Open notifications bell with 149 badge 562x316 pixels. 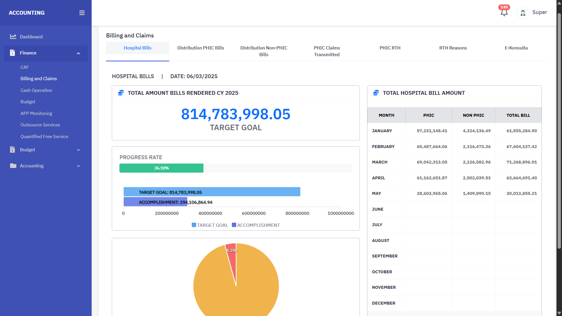pos(504,12)
